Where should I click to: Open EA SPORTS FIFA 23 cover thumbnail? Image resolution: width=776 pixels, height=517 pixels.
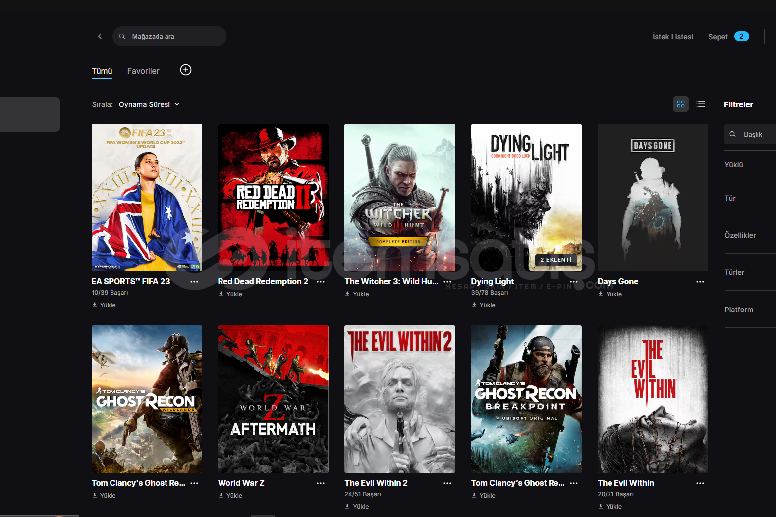147,198
